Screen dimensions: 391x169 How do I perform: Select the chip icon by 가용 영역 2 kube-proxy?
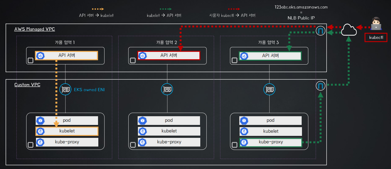tap(132, 145)
